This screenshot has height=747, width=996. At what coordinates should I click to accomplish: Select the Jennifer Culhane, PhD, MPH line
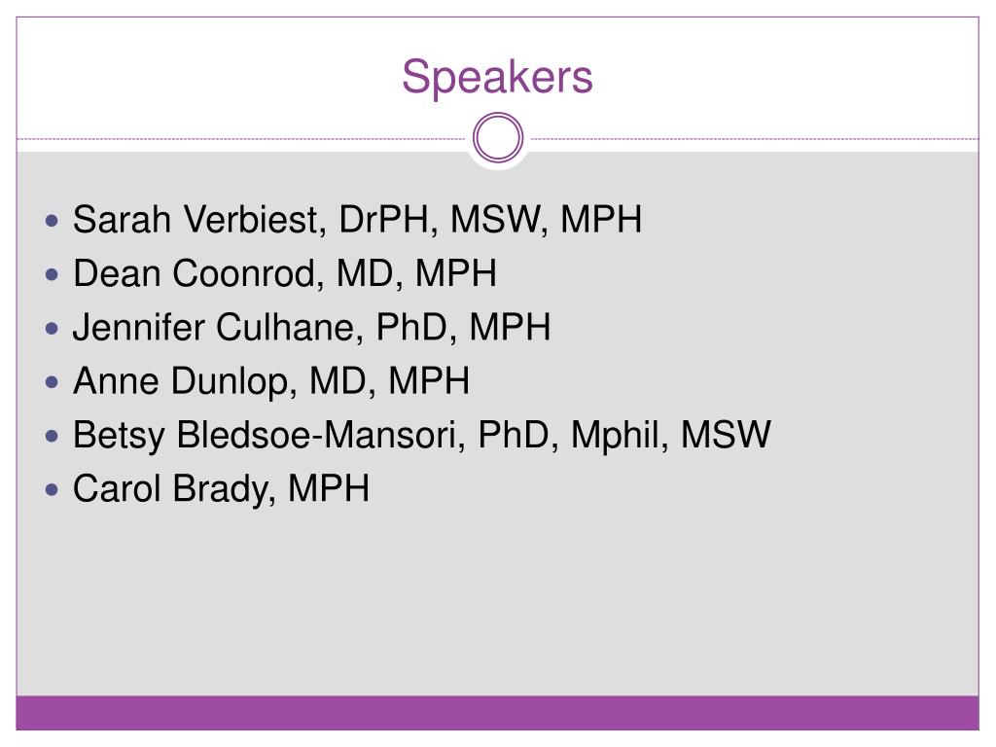(311, 328)
